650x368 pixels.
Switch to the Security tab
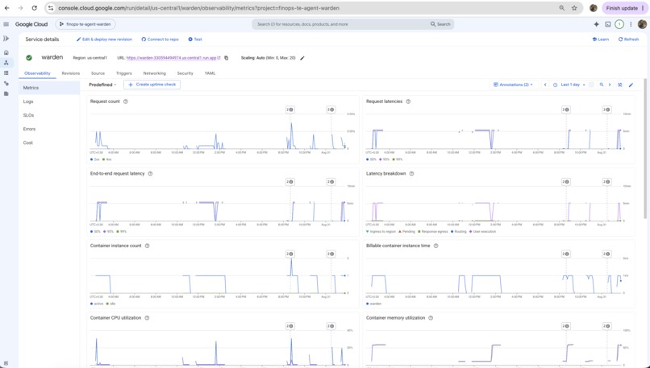tap(185, 73)
